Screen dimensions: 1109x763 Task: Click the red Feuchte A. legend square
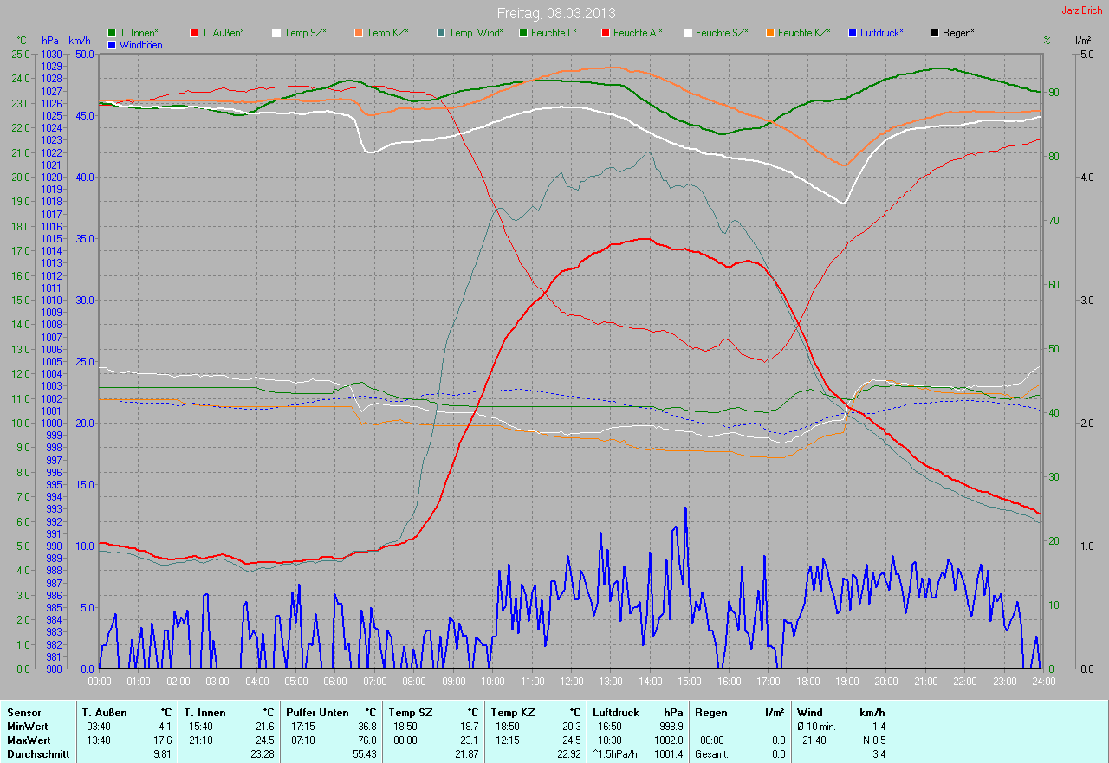coord(606,33)
